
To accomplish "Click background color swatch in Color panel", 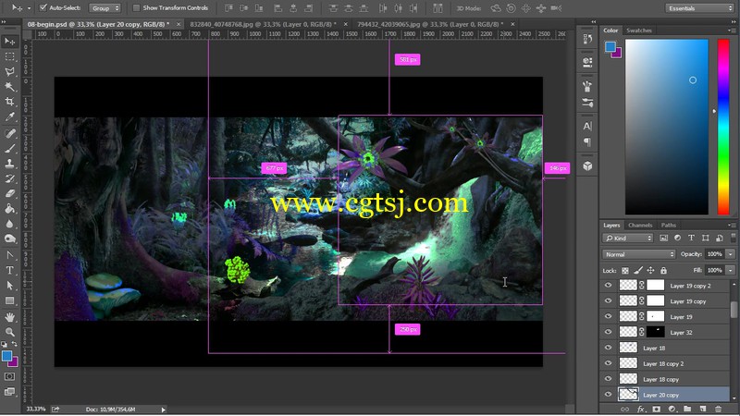I will [617, 54].
